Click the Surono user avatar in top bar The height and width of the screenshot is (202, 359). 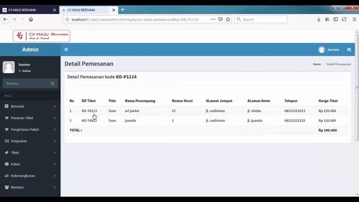click(x=321, y=49)
